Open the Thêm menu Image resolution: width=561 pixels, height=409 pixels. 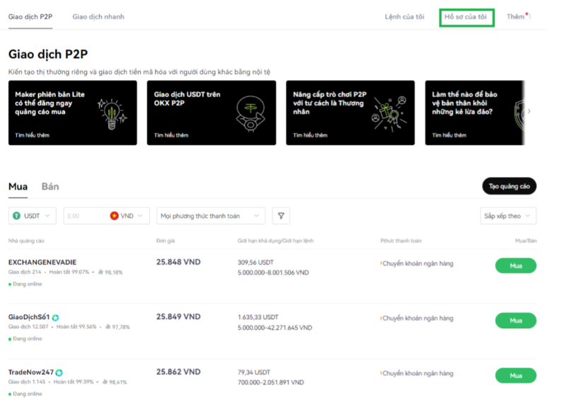tap(517, 17)
